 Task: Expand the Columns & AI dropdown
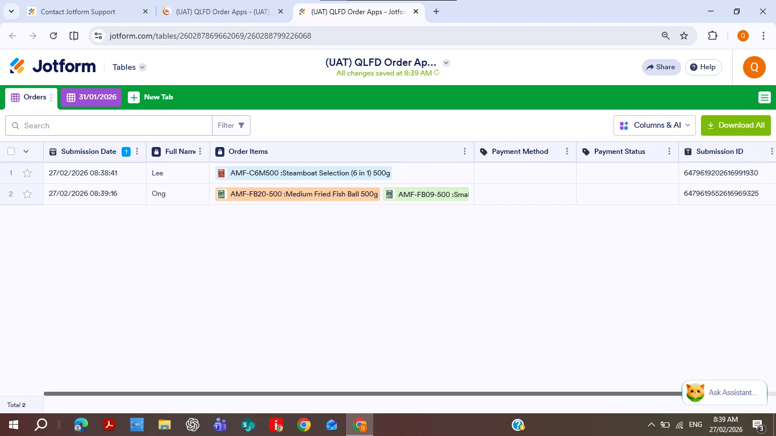pyautogui.click(x=654, y=125)
